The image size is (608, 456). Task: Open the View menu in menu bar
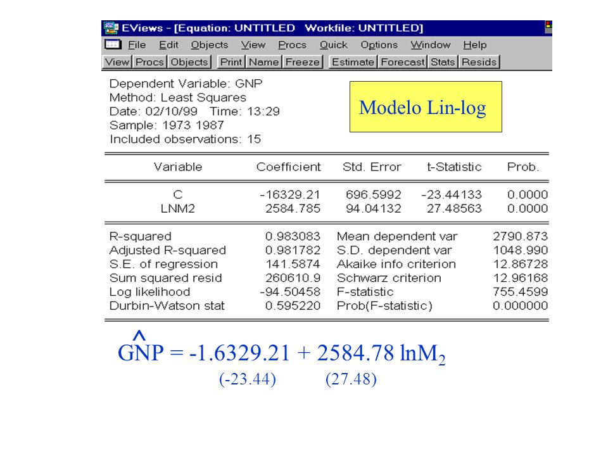point(253,45)
